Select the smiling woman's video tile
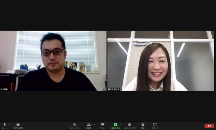Image resolution: width=216 pixels, height=130 pixels. coord(161,60)
